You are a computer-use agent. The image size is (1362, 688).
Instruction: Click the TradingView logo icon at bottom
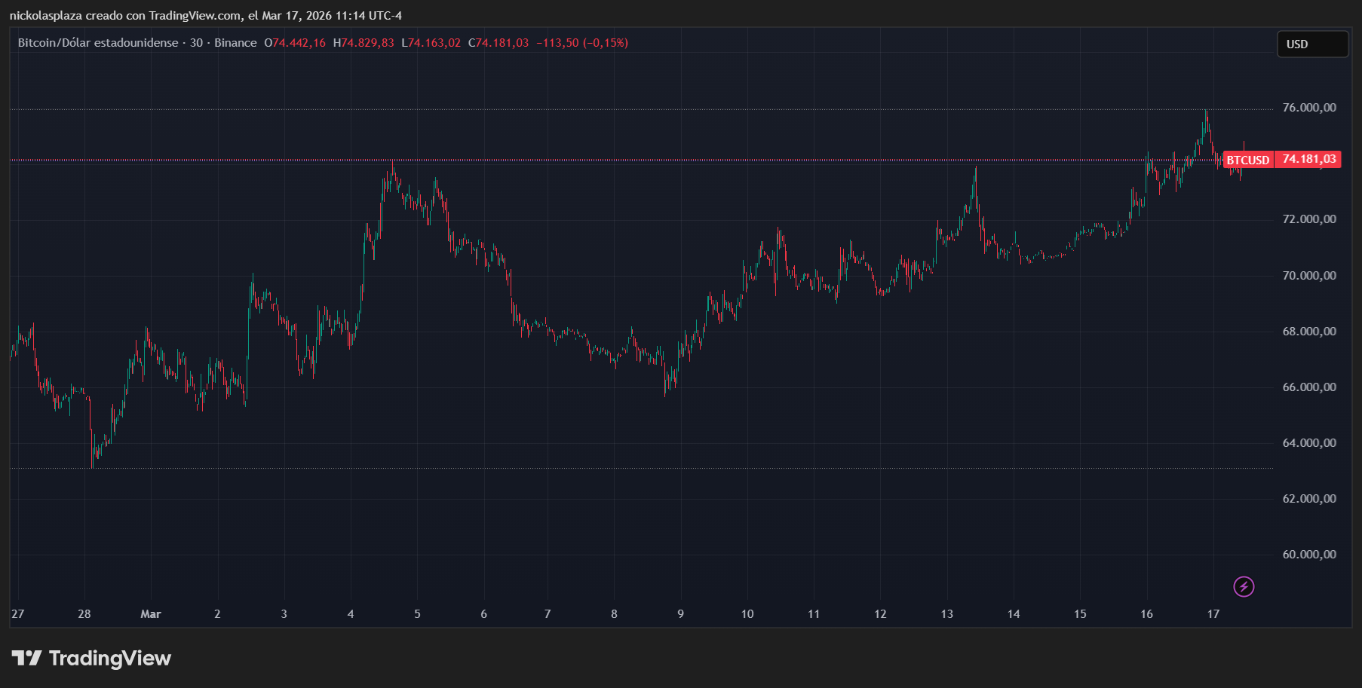point(26,659)
